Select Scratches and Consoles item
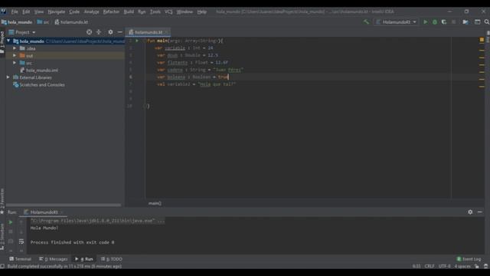Viewport: 490px width, 276px height. point(39,85)
